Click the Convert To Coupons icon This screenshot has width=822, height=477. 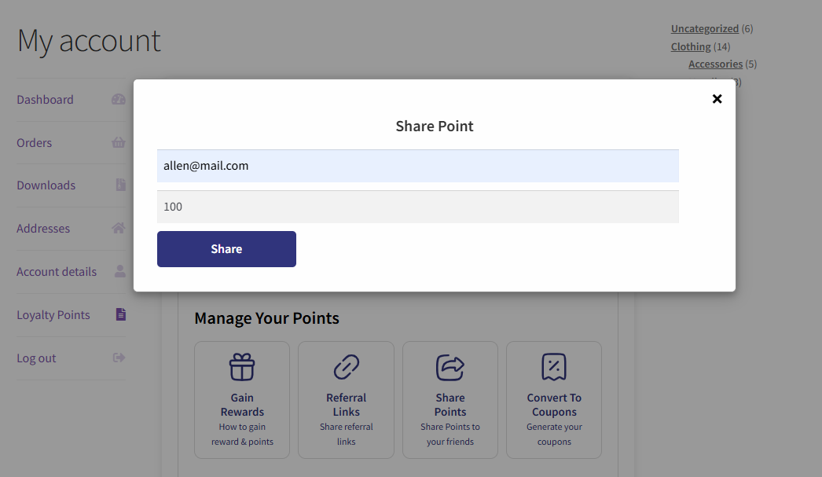(554, 367)
